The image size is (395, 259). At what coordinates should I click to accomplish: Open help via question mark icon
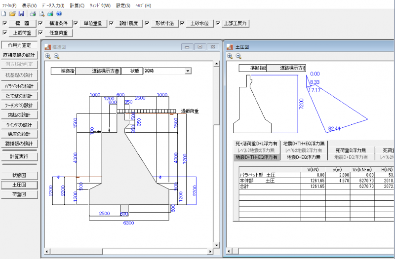(x=59, y=14)
